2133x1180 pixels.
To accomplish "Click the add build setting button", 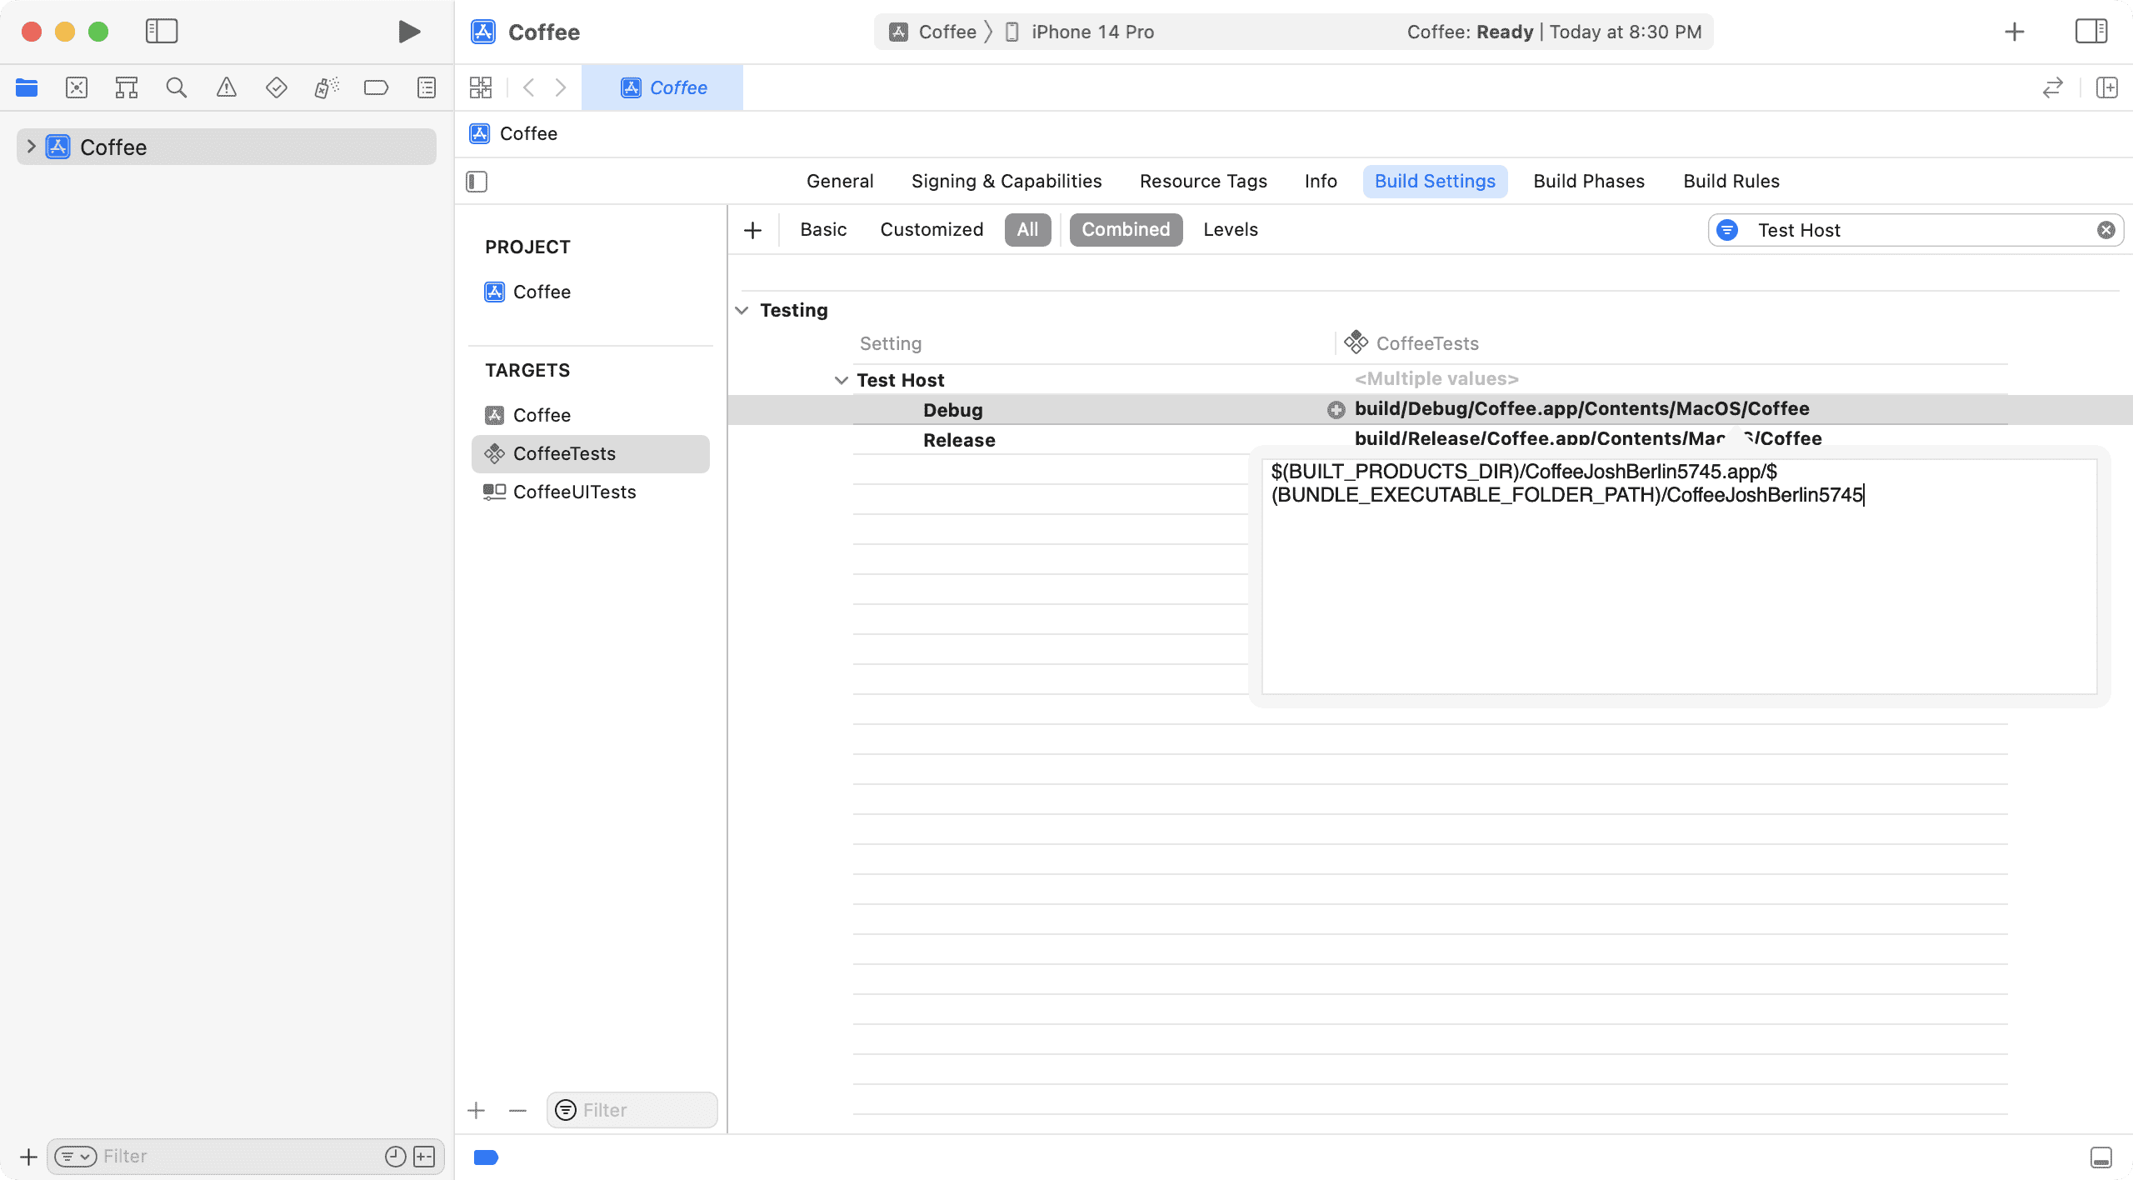I will click(752, 230).
